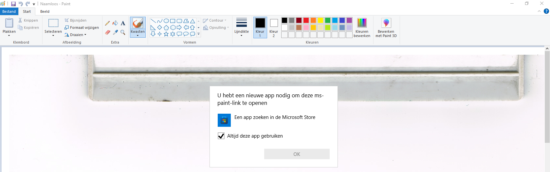The image size is (550, 172).
Task: Open Kleuren bewerken color editor
Action: (x=362, y=28)
